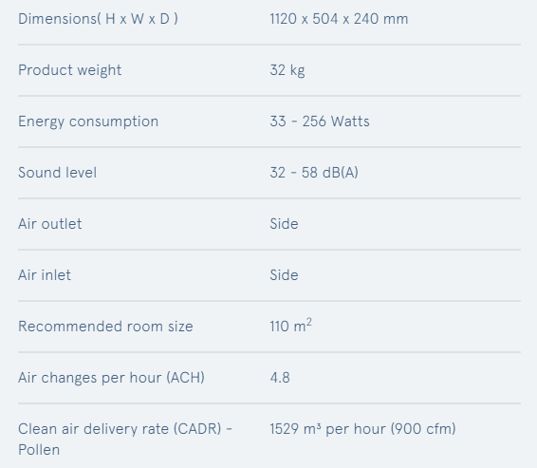The image size is (537, 468).
Task: Click the Dimensions (H x W x D) label
Action: [98, 19]
